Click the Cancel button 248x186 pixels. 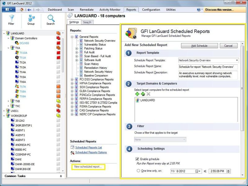(x=228, y=46)
